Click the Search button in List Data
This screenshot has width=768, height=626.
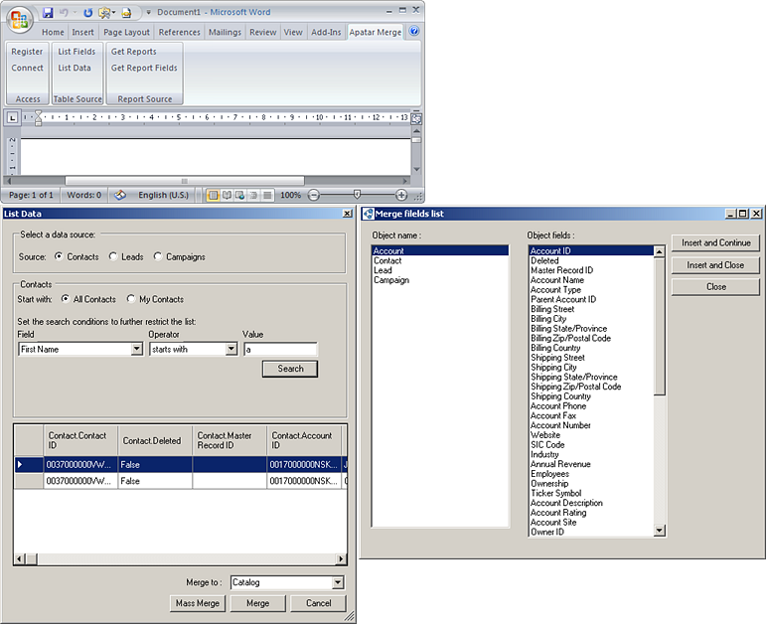click(290, 369)
